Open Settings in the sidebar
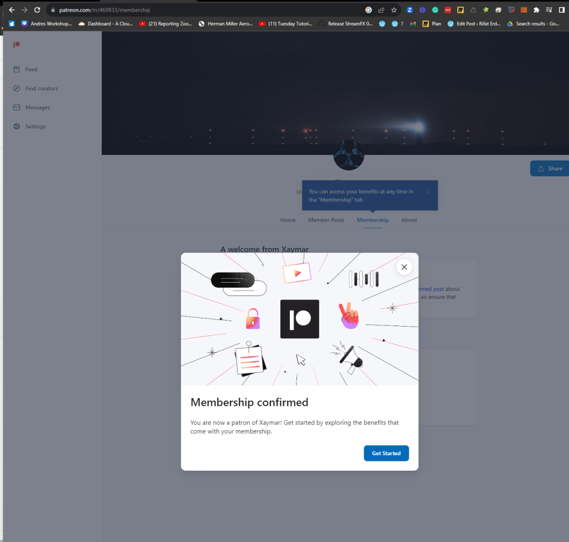Viewport: 569px width, 542px height. [x=29, y=126]
